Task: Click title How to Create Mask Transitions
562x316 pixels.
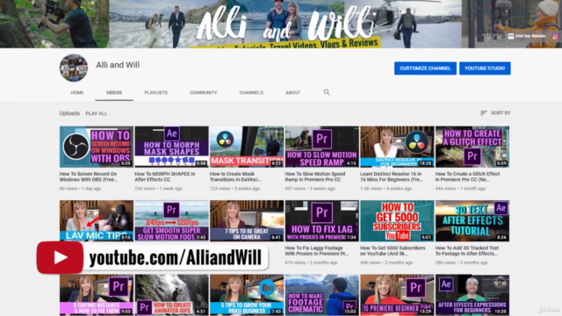Action: pyautogui.click(x=235, y=176)
